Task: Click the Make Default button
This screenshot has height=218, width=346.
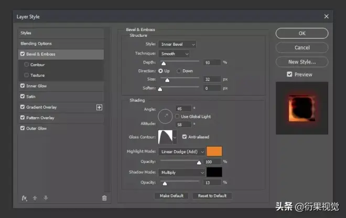Action: [171, 196]
